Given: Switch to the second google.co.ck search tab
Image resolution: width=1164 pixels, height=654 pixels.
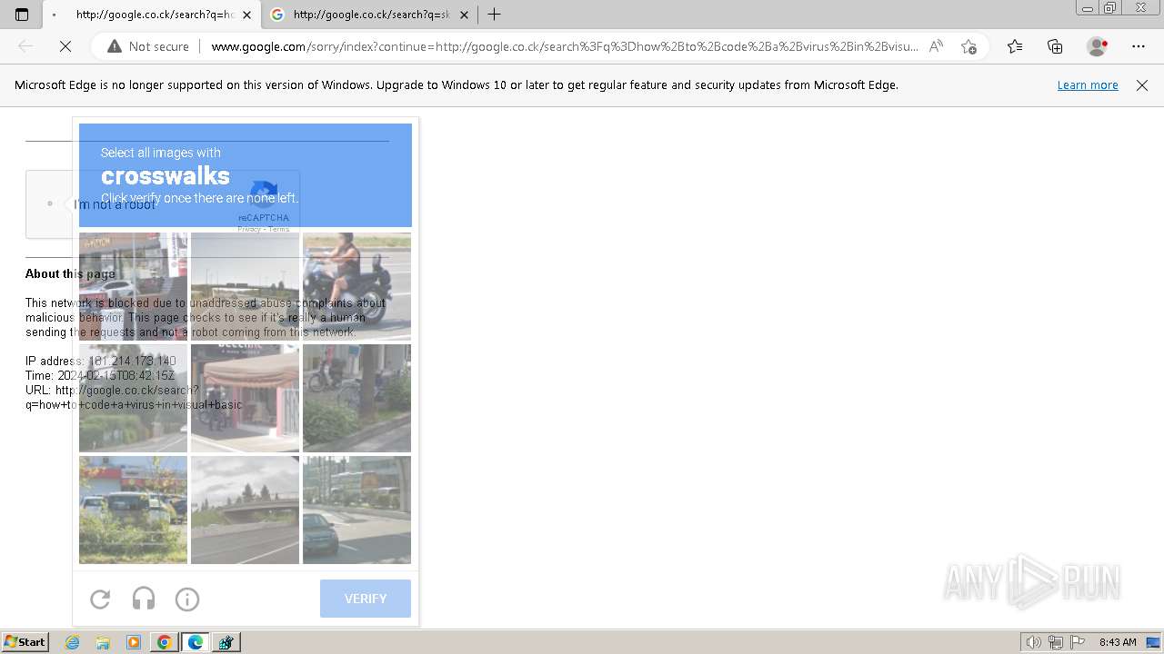Looking at the screenshot, I should click(370, 15).
